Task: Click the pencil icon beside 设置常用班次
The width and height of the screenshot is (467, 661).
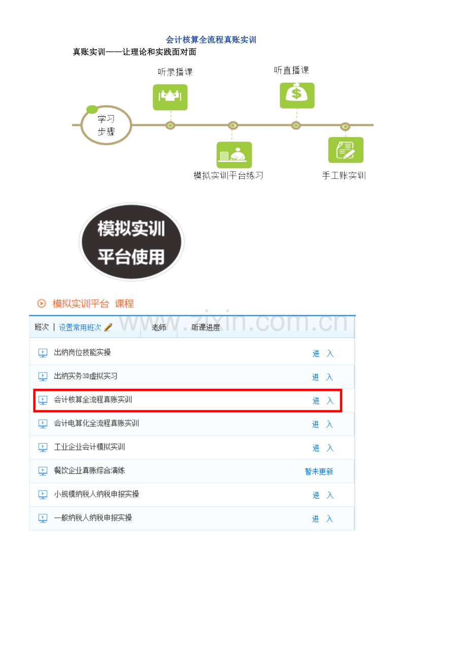Action: coord(108,327)
